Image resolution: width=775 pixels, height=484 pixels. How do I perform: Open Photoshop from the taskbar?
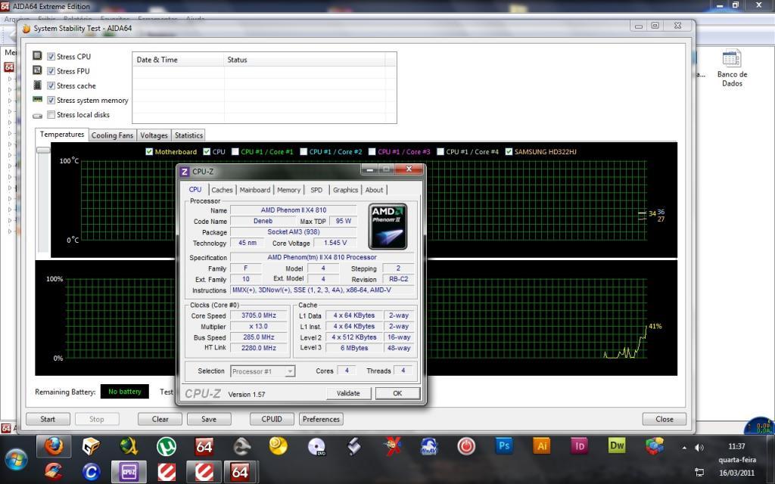(503, 445)
